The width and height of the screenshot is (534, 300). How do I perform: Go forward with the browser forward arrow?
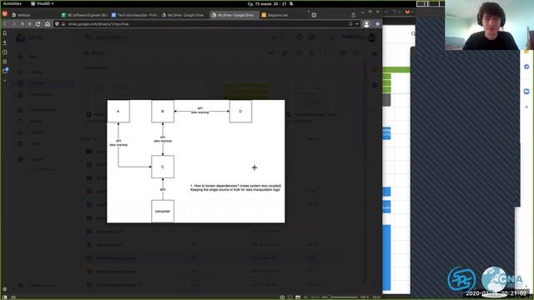pyautogui.click(x=14, y=24)
